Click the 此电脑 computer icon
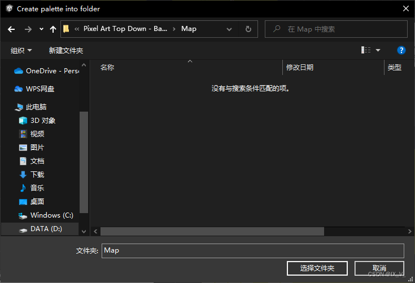Image resolution: width=415 pixels, height=283 pixels. [19, 107]
